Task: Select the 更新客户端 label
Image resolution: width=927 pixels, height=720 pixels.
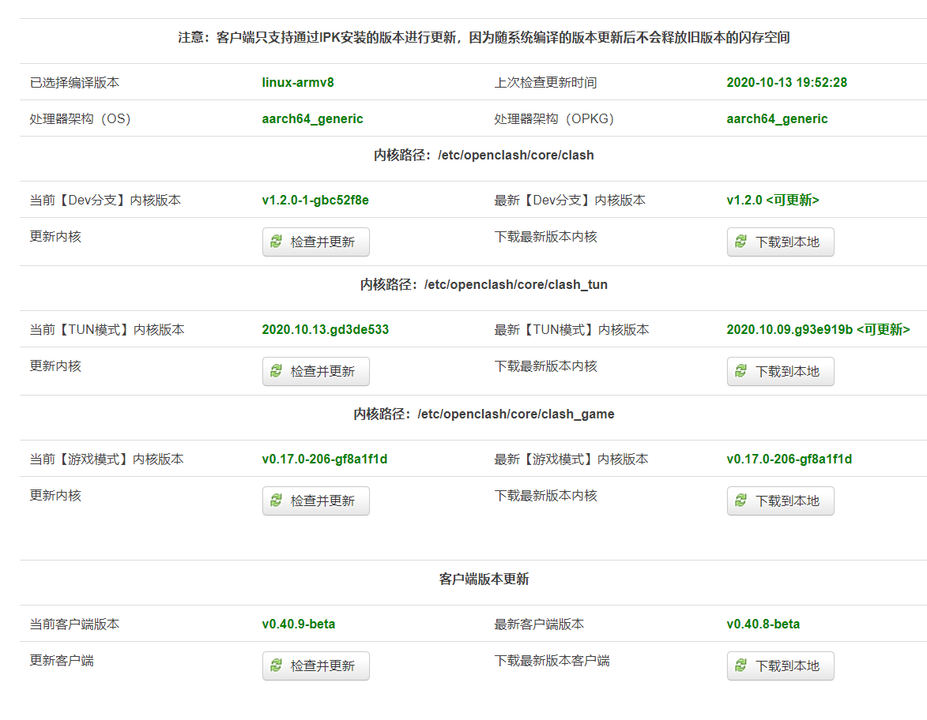Action: 62,660
